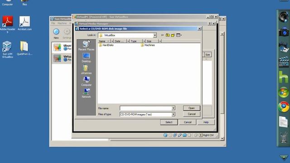Open File menu in Sun VirtualBox window
The image size is (290, 163).
(53, 24)
